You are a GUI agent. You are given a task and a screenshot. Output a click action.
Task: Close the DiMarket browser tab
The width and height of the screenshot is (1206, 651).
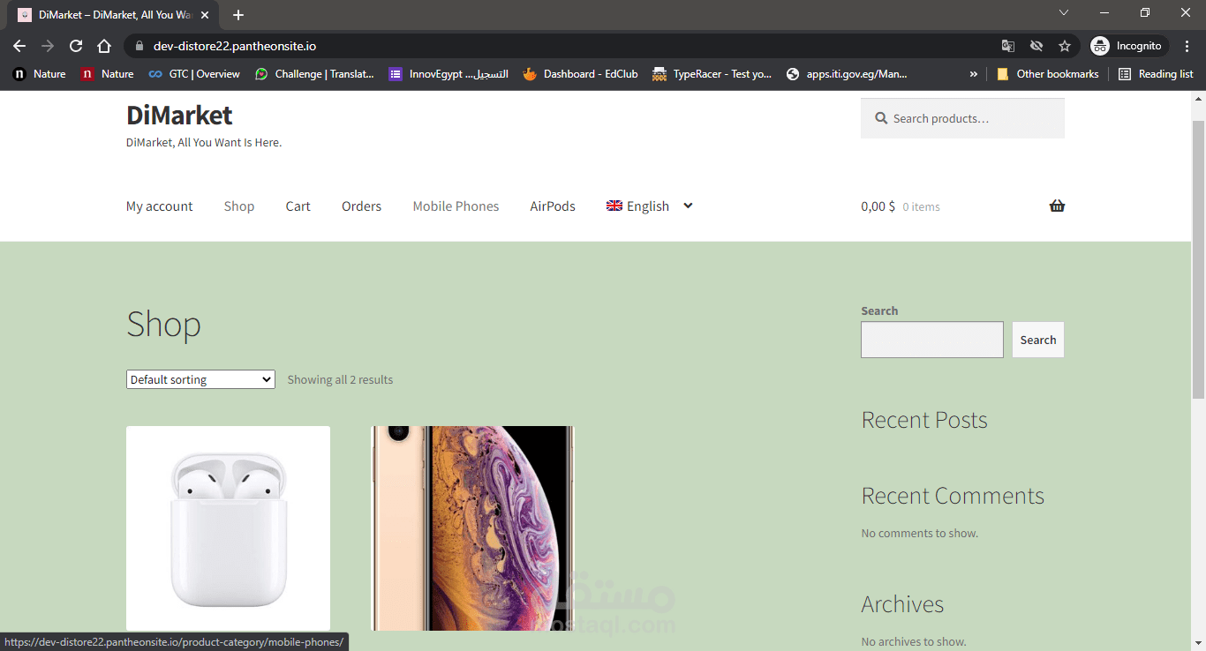(205, 15)
